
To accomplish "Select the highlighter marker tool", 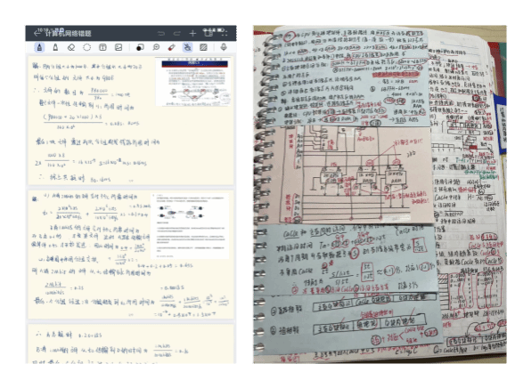I will 55,47.
